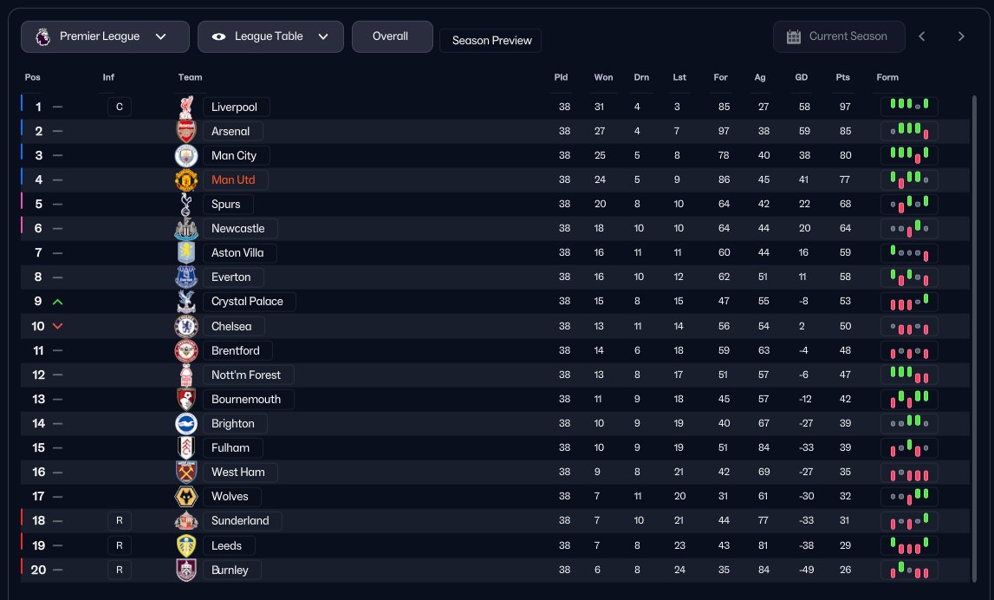Viewport: 994px width, 600px height.
Task: Open the Current Season selector
Action: click(x=839, y=36)
